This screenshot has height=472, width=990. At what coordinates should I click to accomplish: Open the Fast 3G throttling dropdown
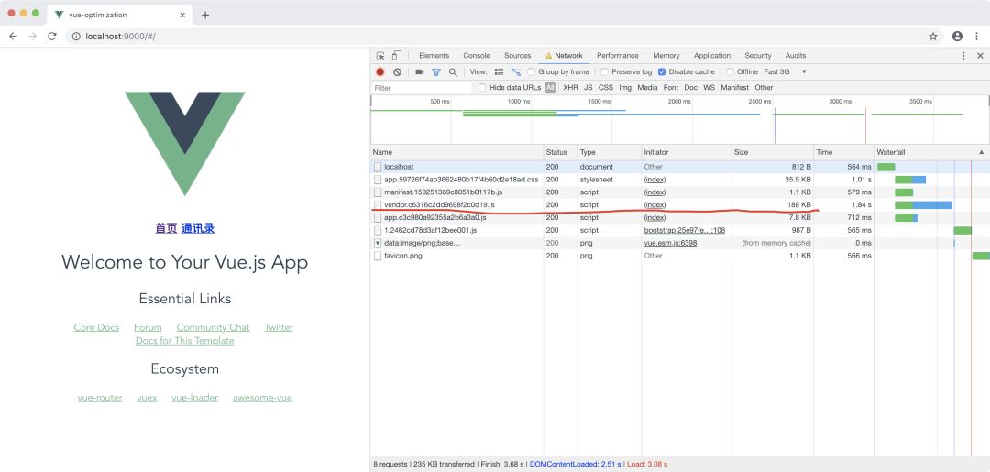pos(786,71)
